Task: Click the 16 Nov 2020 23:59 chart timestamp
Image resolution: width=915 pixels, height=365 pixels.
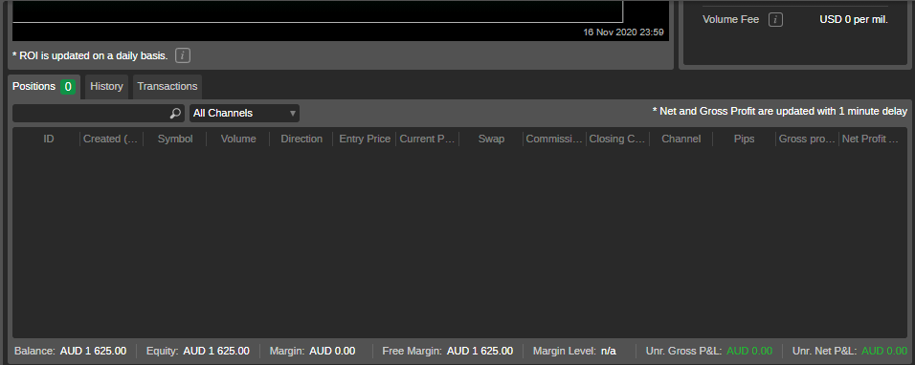Action: click(623, 32)
